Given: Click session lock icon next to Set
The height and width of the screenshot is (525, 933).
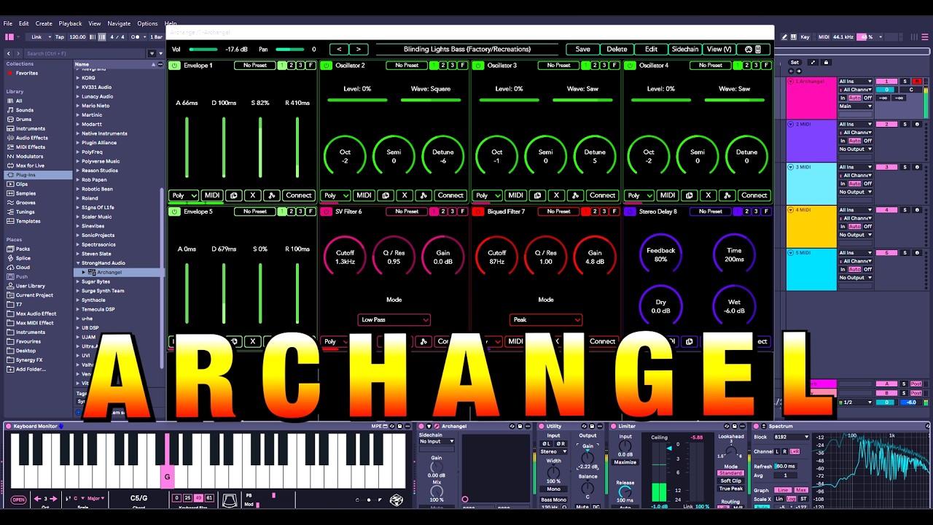Looking at the screenshot, I should pyautogui.click(x=826, y=62).
